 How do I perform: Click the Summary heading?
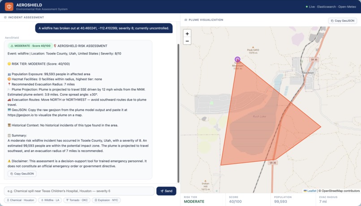coord(17,135)
